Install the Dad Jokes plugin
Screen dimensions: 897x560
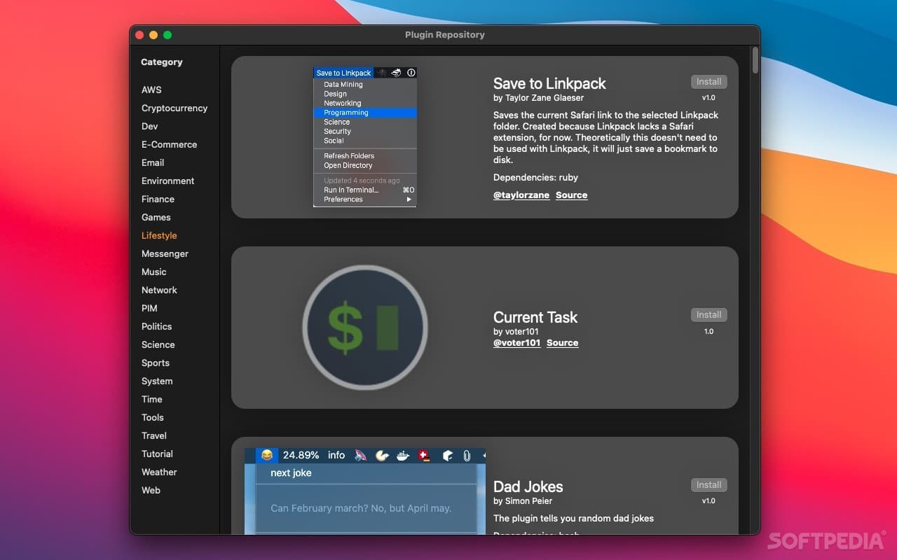pyautogui.click(x=708, y=485)
